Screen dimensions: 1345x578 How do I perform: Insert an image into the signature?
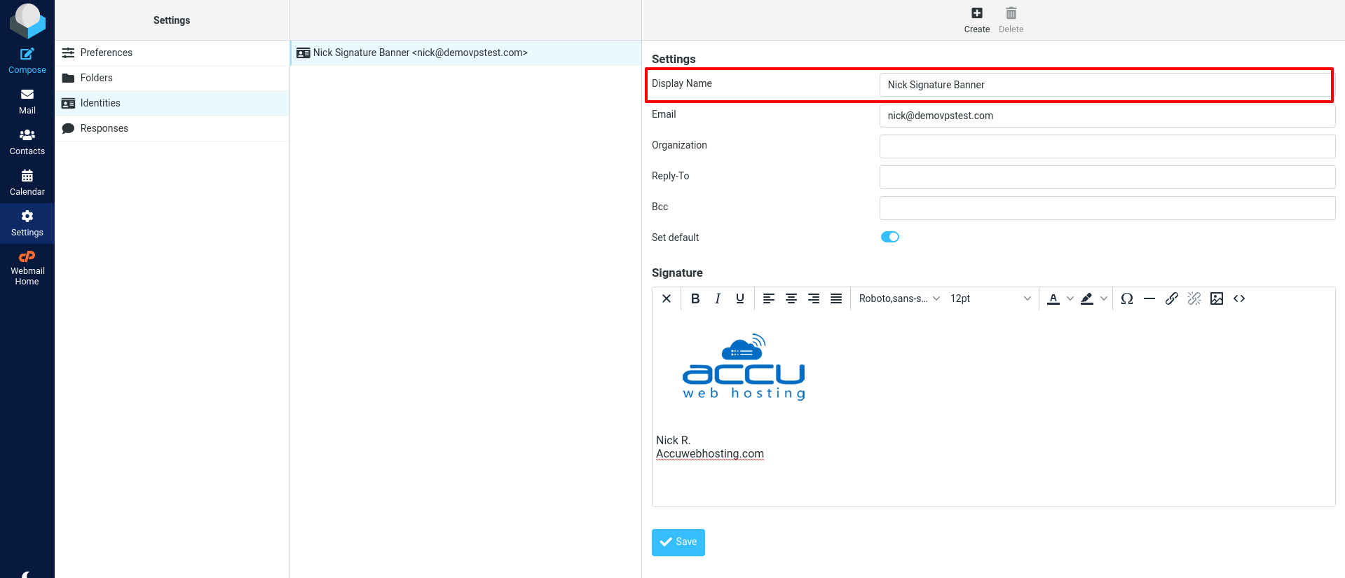(1217, 298)
